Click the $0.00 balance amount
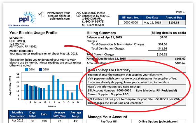196x123 pixels. tap(163, 37)
